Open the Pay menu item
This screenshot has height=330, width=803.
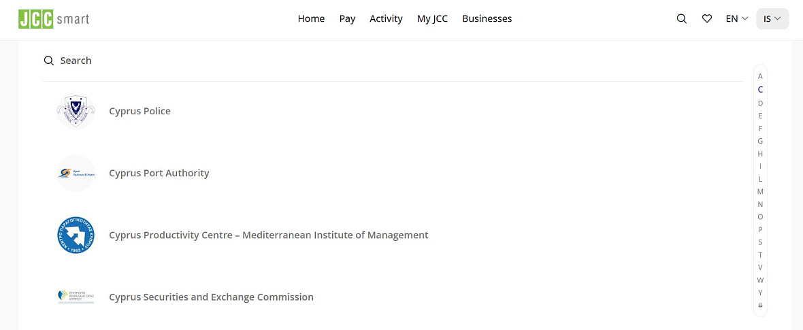coord(347,19)
